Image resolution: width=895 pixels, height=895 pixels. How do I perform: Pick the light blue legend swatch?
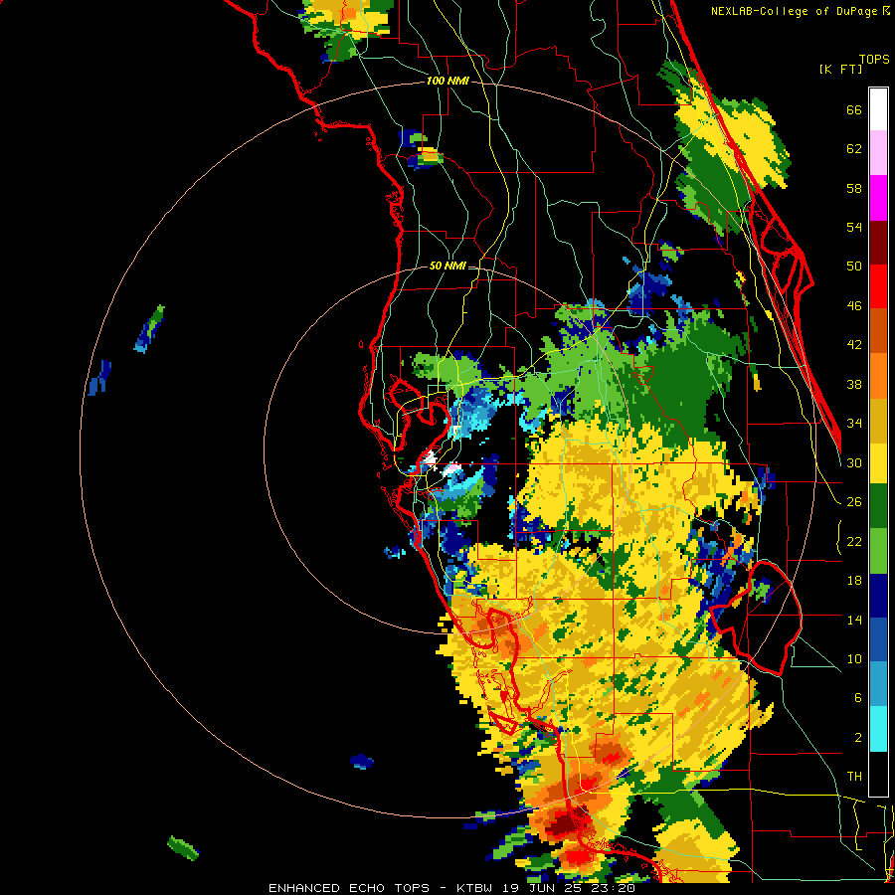(878, 684)
